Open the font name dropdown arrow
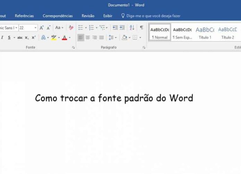The height and width of the screenshot is (174, 241). (16, 28)
